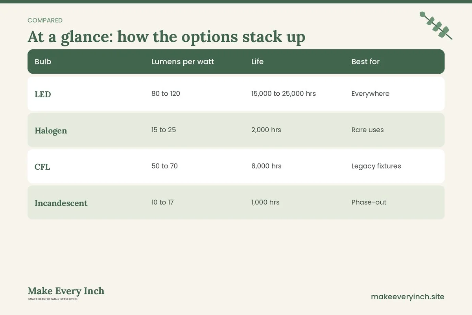Click the "1,000 hrs" cell

coord(265,202)
